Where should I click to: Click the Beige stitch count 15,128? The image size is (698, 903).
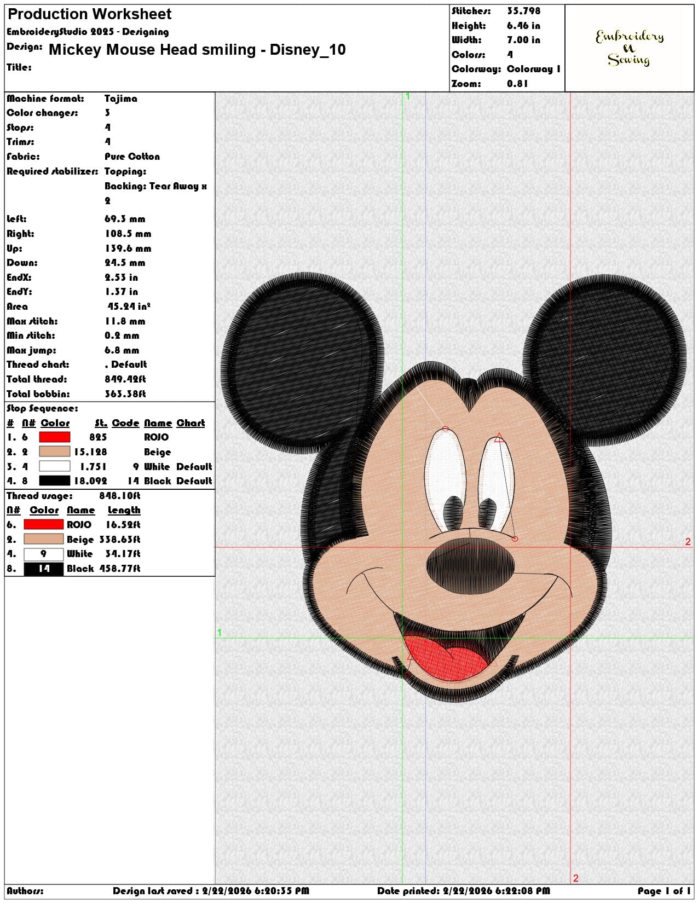coord(90,452)
